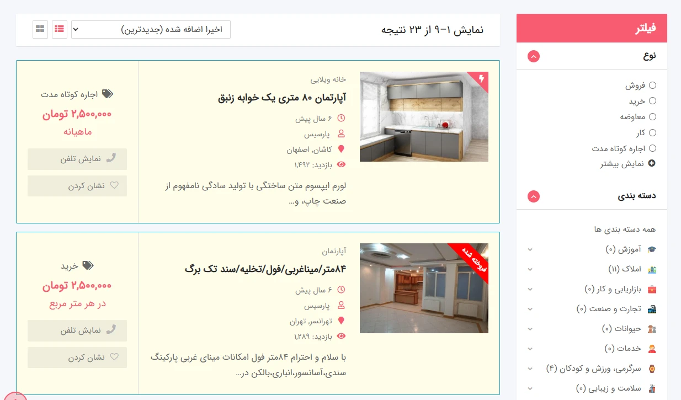Collapse the نوع filter section red arrow
Screen dimensions: 681x400
click(533, 56)
